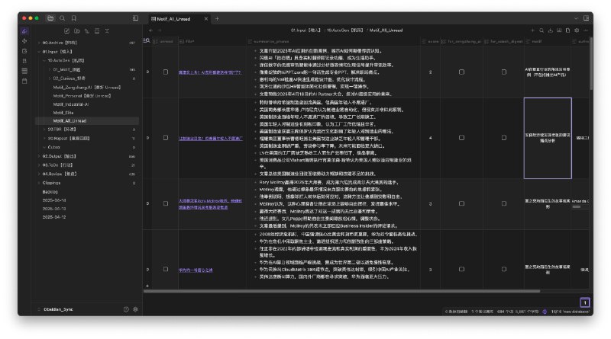611x339 pixels.
Task: Add a new row with bottom plus
Action: tap(147, 286)
